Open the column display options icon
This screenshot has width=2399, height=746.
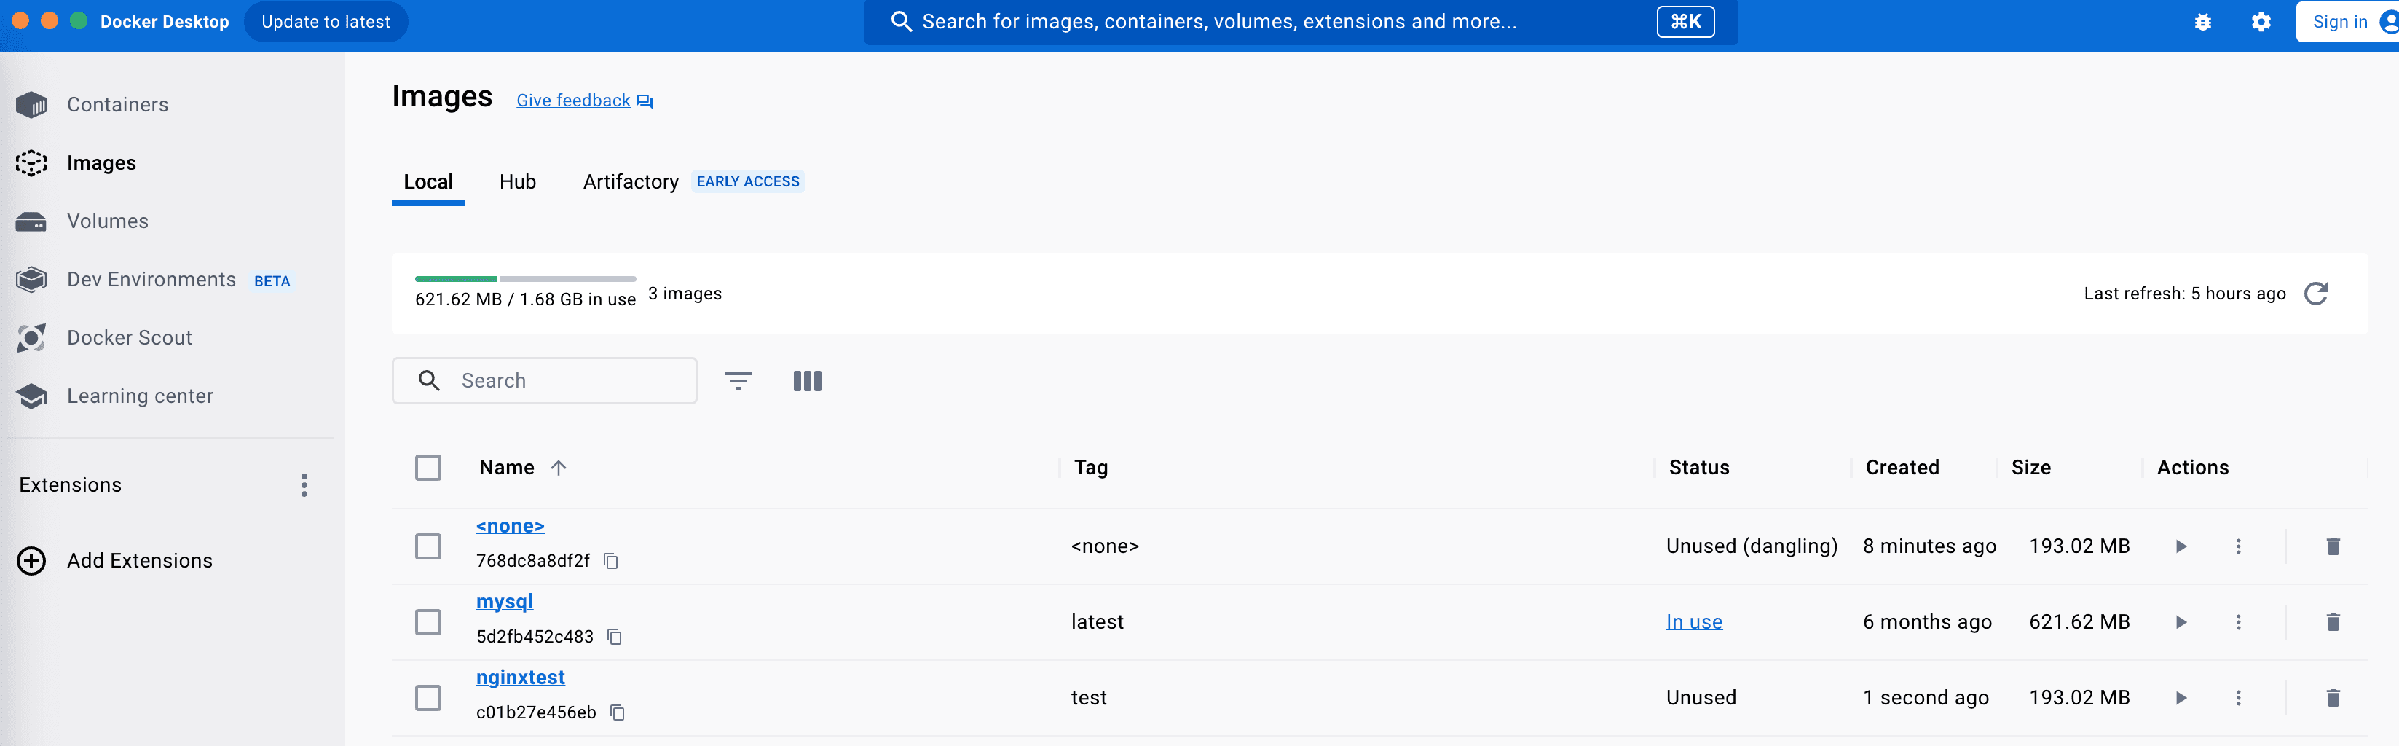tap(806, 381)
